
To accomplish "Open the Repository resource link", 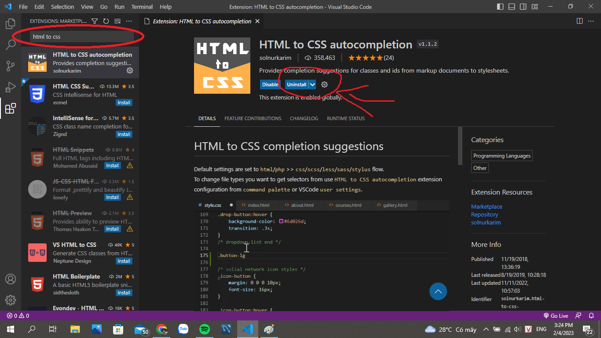I will (x=484, y=214).
